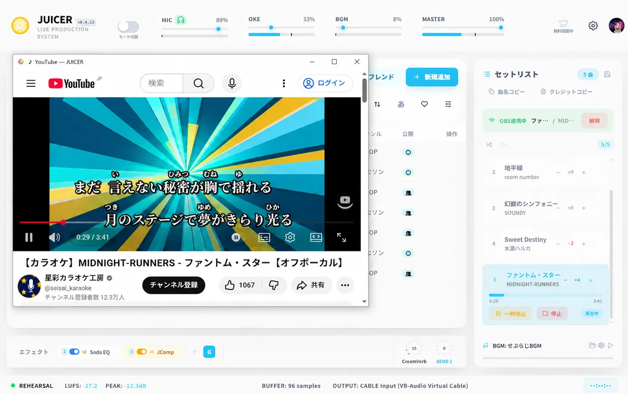Click the sort order arrows icon

click(x=377, y=104)
